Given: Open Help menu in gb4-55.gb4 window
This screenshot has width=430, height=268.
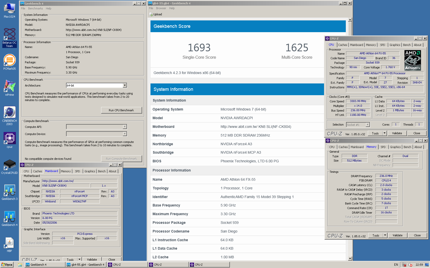Looking at the screenshot, I should 172,8.
